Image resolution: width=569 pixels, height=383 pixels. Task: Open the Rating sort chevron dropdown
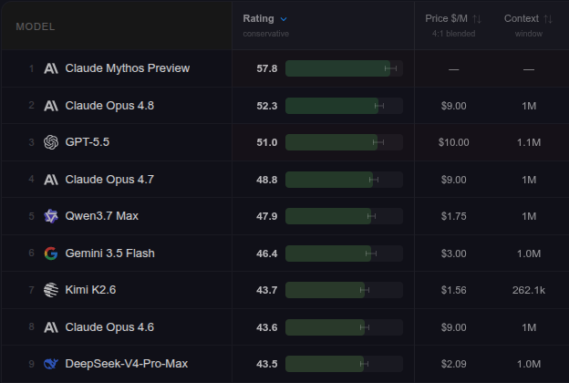(284, 19)
